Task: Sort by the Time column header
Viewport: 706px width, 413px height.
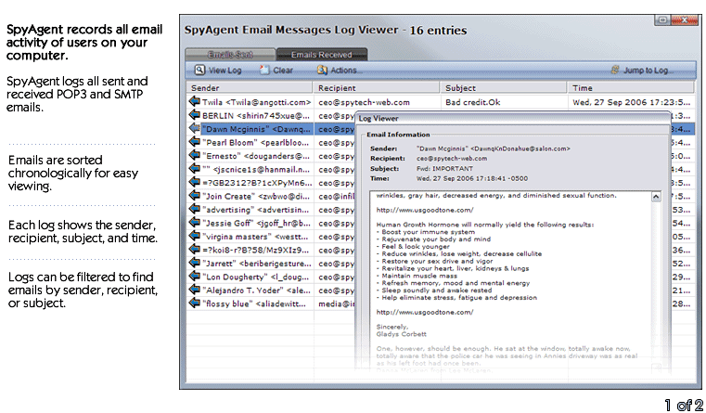Action: click(x=630, y=88)
